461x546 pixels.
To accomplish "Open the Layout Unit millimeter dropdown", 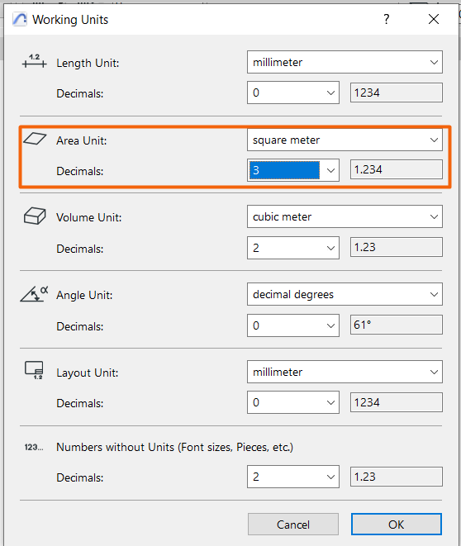I will 345,372.
